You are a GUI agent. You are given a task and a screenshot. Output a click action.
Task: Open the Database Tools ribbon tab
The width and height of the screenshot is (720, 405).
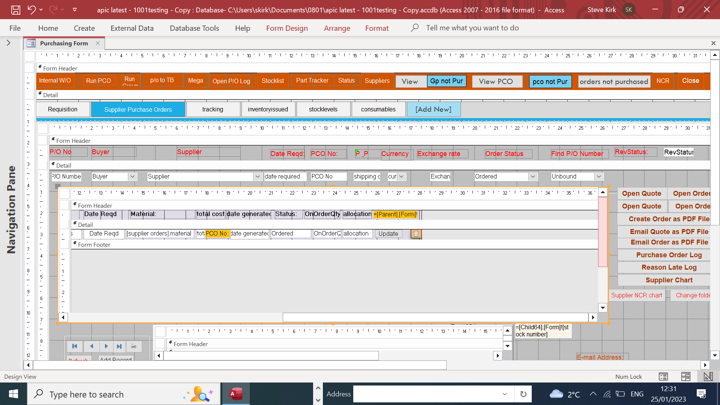click(194, 28)
